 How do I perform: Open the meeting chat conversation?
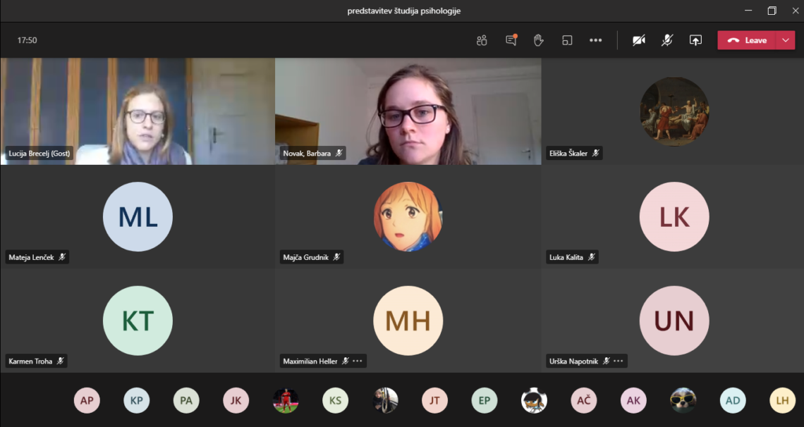(x=511, y=40)
